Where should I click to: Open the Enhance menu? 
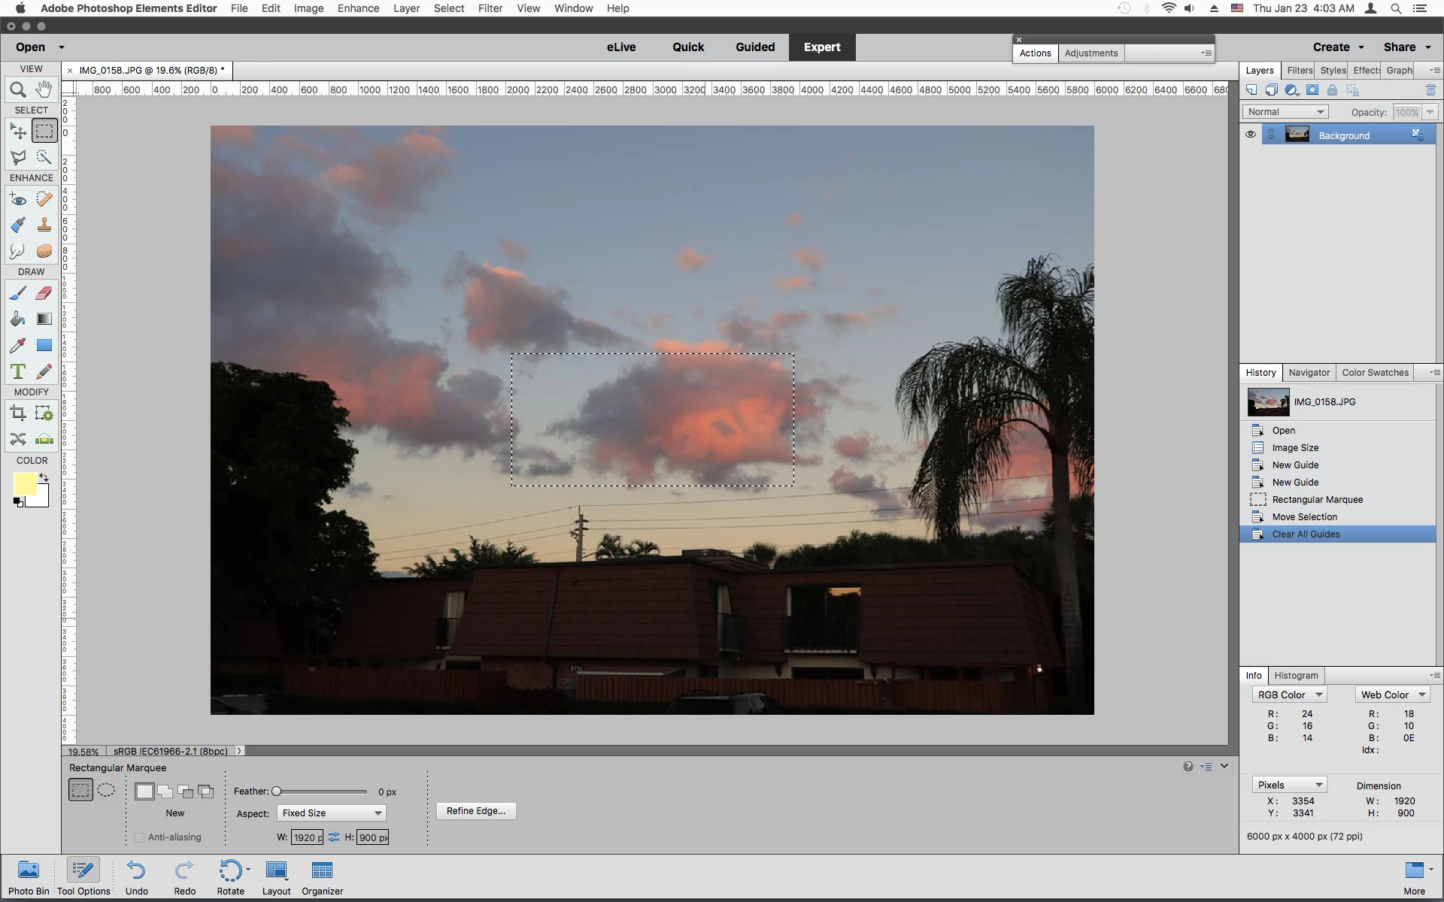(x=358, y=8)
